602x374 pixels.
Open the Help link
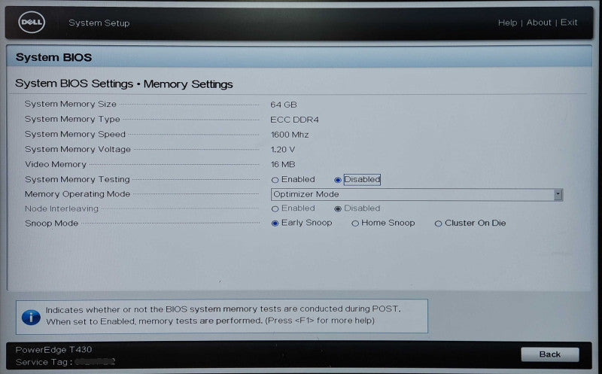(x=507, y=23)
